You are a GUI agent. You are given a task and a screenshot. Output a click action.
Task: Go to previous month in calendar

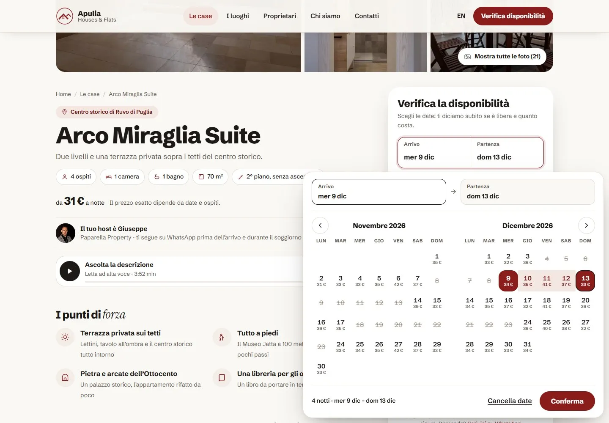point(320,225)
